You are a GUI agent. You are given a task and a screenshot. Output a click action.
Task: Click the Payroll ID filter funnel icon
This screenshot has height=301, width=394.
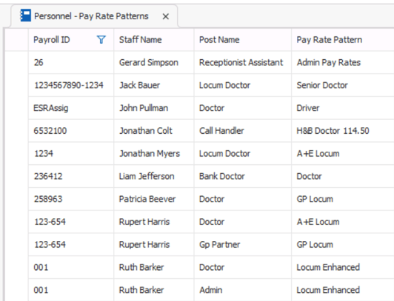coord(101,40)
